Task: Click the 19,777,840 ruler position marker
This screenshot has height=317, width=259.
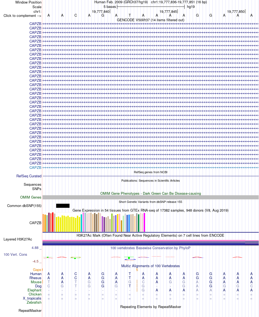Action: coord(101,12)
